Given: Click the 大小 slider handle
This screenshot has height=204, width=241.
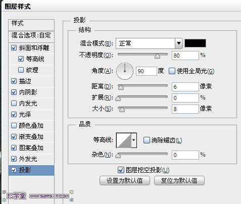Looking at the screenshot, I should click(122, 110).
